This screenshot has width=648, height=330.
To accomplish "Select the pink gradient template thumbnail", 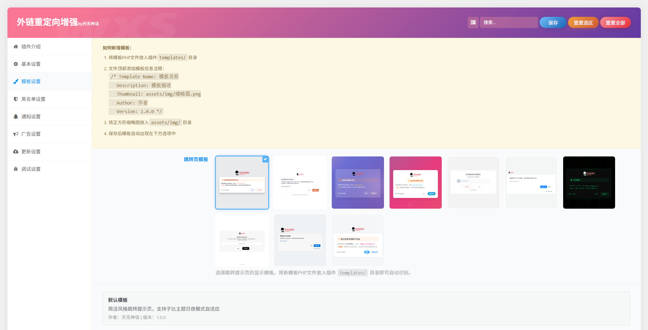I will tap(416, 182).
